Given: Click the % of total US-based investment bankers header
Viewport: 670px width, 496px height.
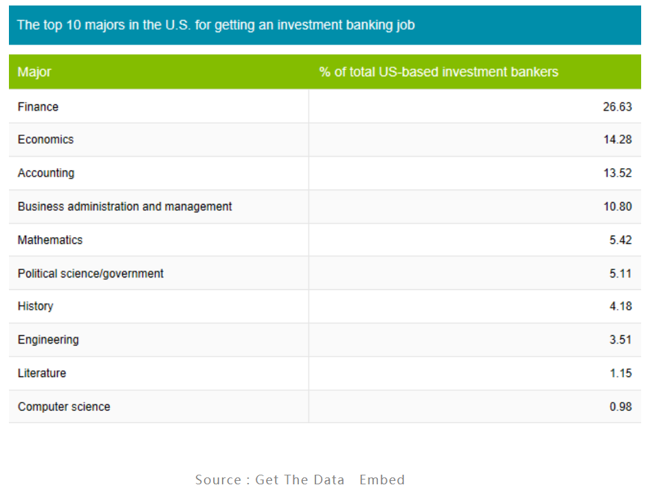Looking at the screenshot, I should (438, 72).
